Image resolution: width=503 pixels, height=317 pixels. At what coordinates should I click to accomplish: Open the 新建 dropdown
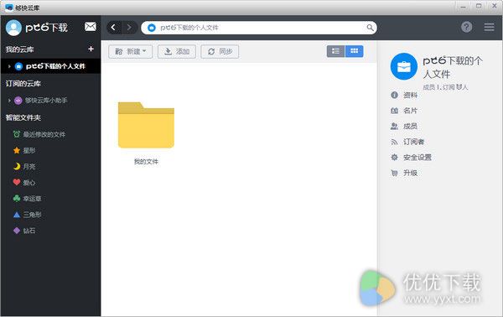pyautogui.click(x=130, y=51)
